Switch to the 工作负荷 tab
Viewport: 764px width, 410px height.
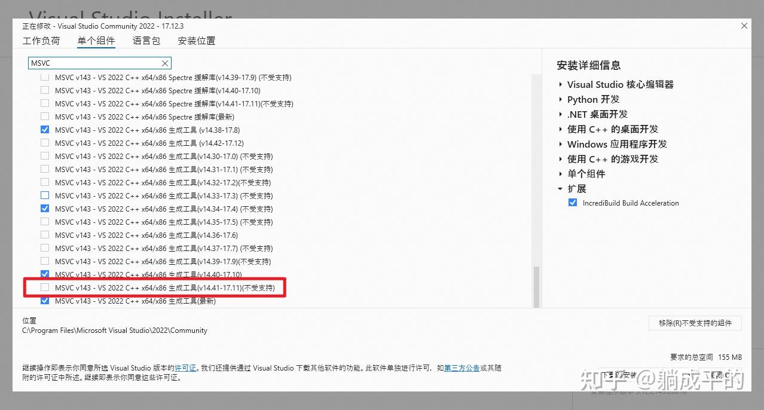click(x=41, y=41)
